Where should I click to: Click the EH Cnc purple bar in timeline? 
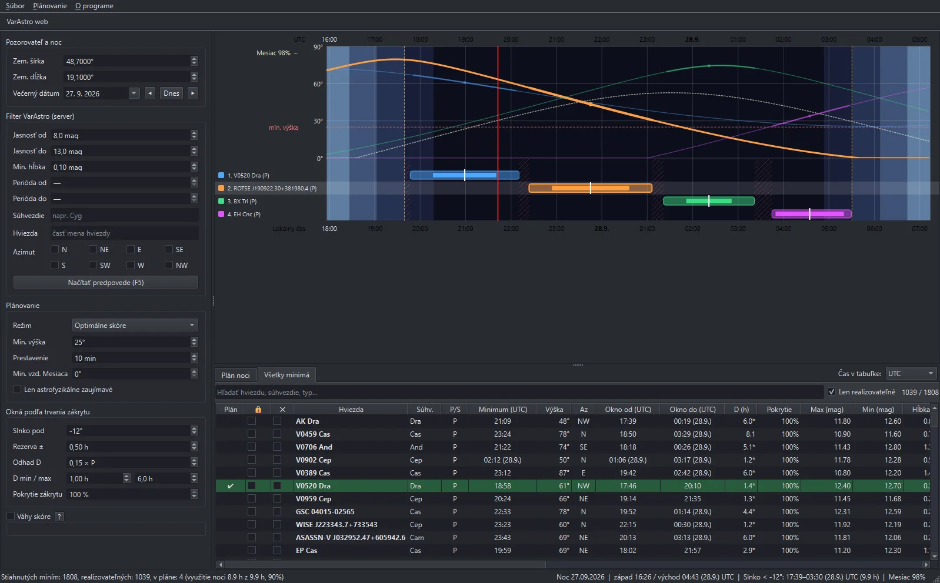[x=812, y=214]
